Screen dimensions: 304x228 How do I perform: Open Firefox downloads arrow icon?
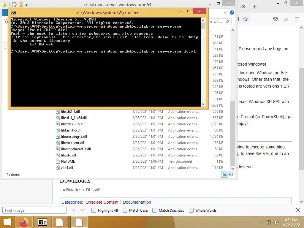(x=286, y=19)
